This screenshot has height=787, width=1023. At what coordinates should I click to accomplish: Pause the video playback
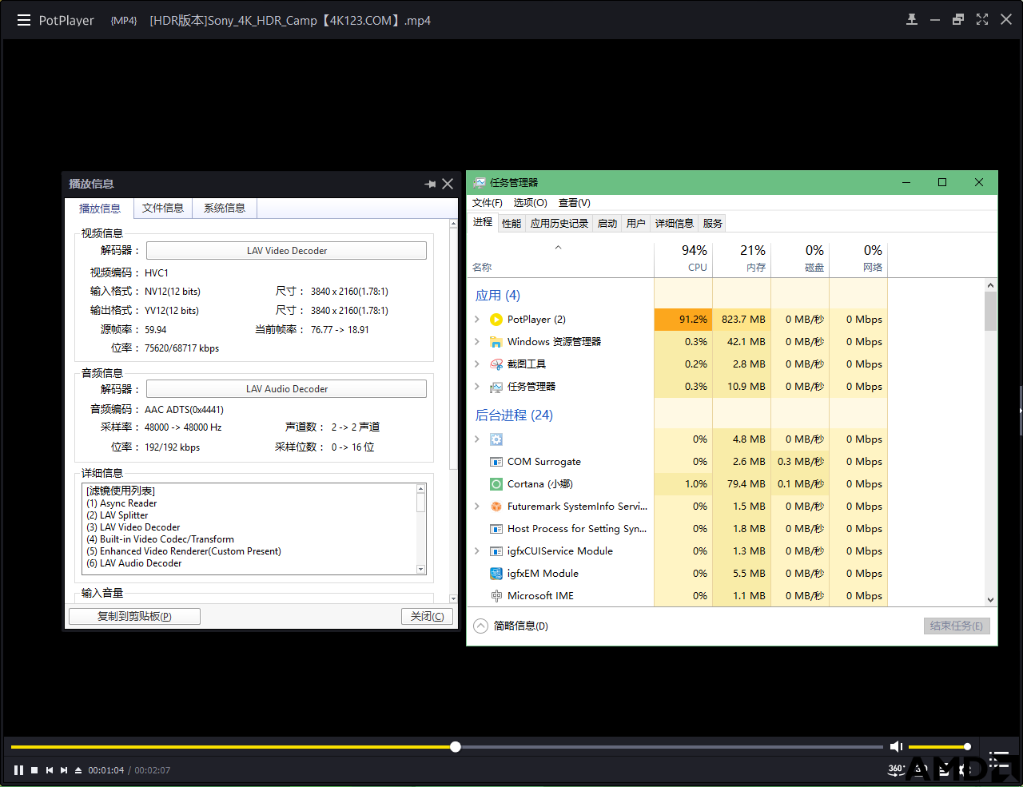coord(18,770)
